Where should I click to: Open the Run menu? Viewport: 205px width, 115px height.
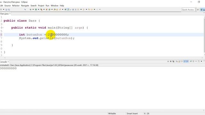click(47, 6)
